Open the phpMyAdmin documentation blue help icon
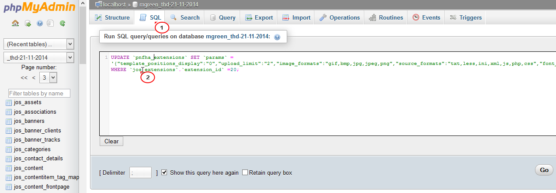The image size is (556, 193). tap(40, 23)
